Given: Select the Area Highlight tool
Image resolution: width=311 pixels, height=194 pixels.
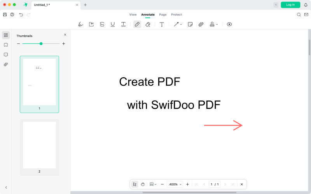Looking at the screenshot, I should tap(91, 24).
